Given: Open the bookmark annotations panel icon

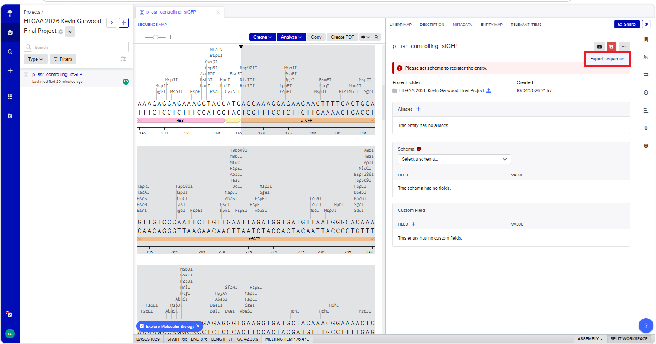Looking at the screenshot, I should click(x=646, y=39).
